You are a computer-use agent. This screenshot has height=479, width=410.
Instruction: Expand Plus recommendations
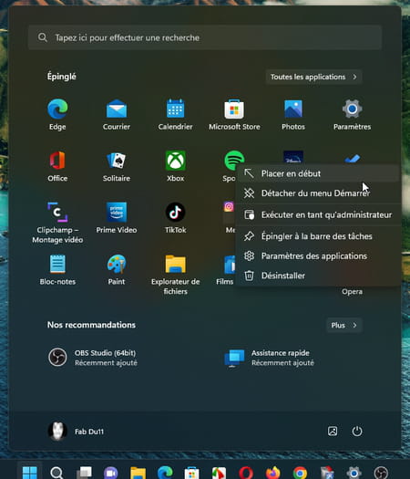[x=344, y=325]
